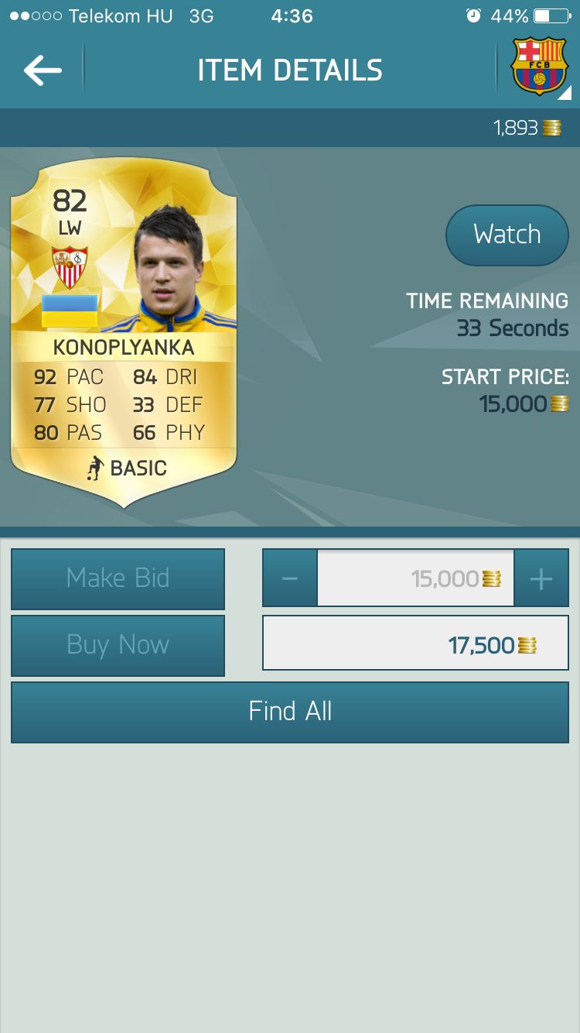Tap the alarm clock status icon
The image size is (580, 1033).
pos(474,15)
